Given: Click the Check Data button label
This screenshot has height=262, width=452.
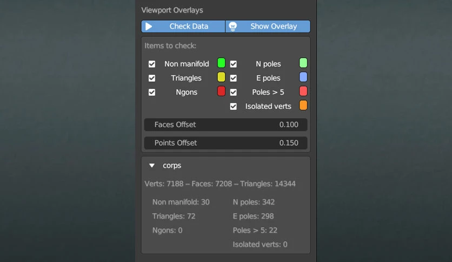Looking at the screenshot, I should pyautogui.click(x=189, y=27).
